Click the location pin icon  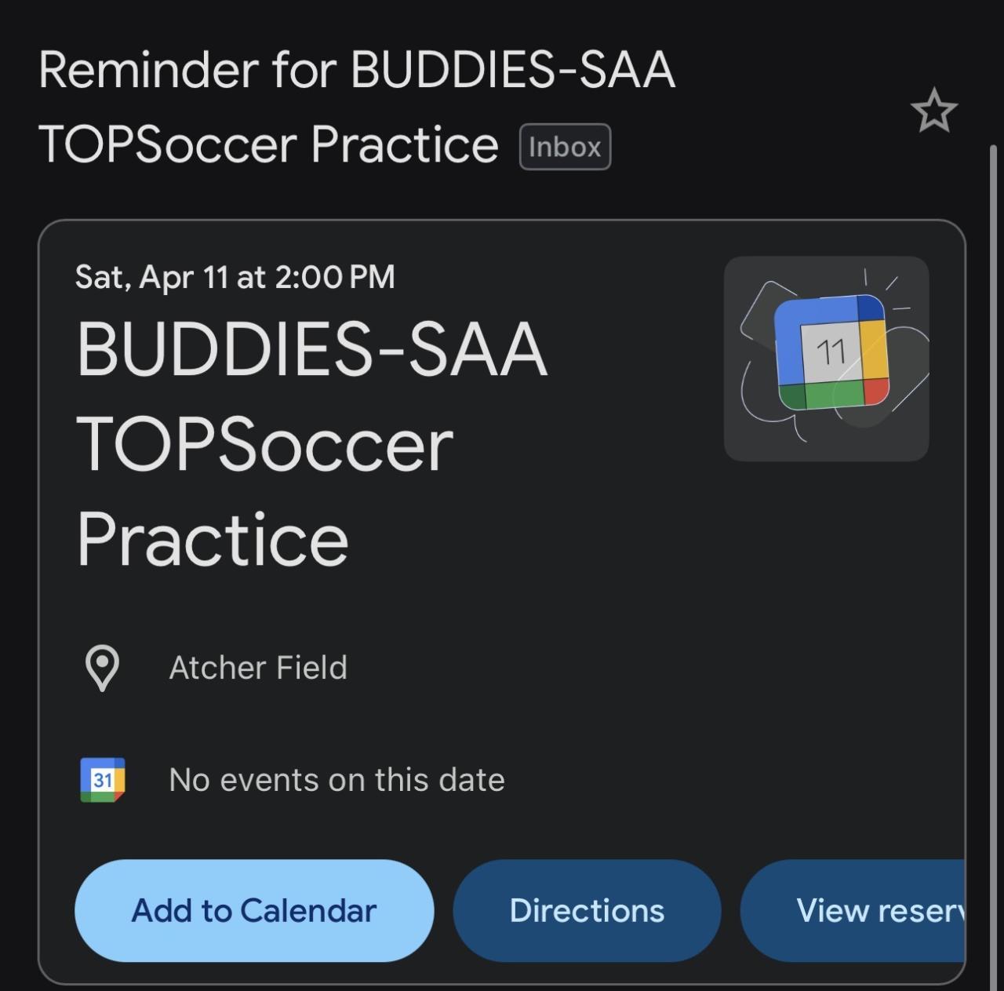tap(102, 668)
